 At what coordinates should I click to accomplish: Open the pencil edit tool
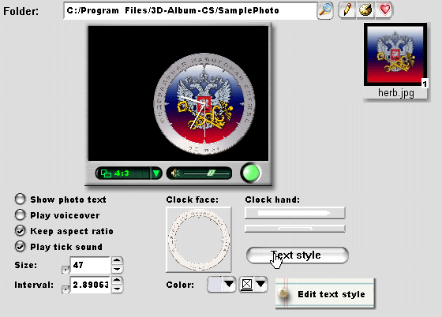click(347, 10)
